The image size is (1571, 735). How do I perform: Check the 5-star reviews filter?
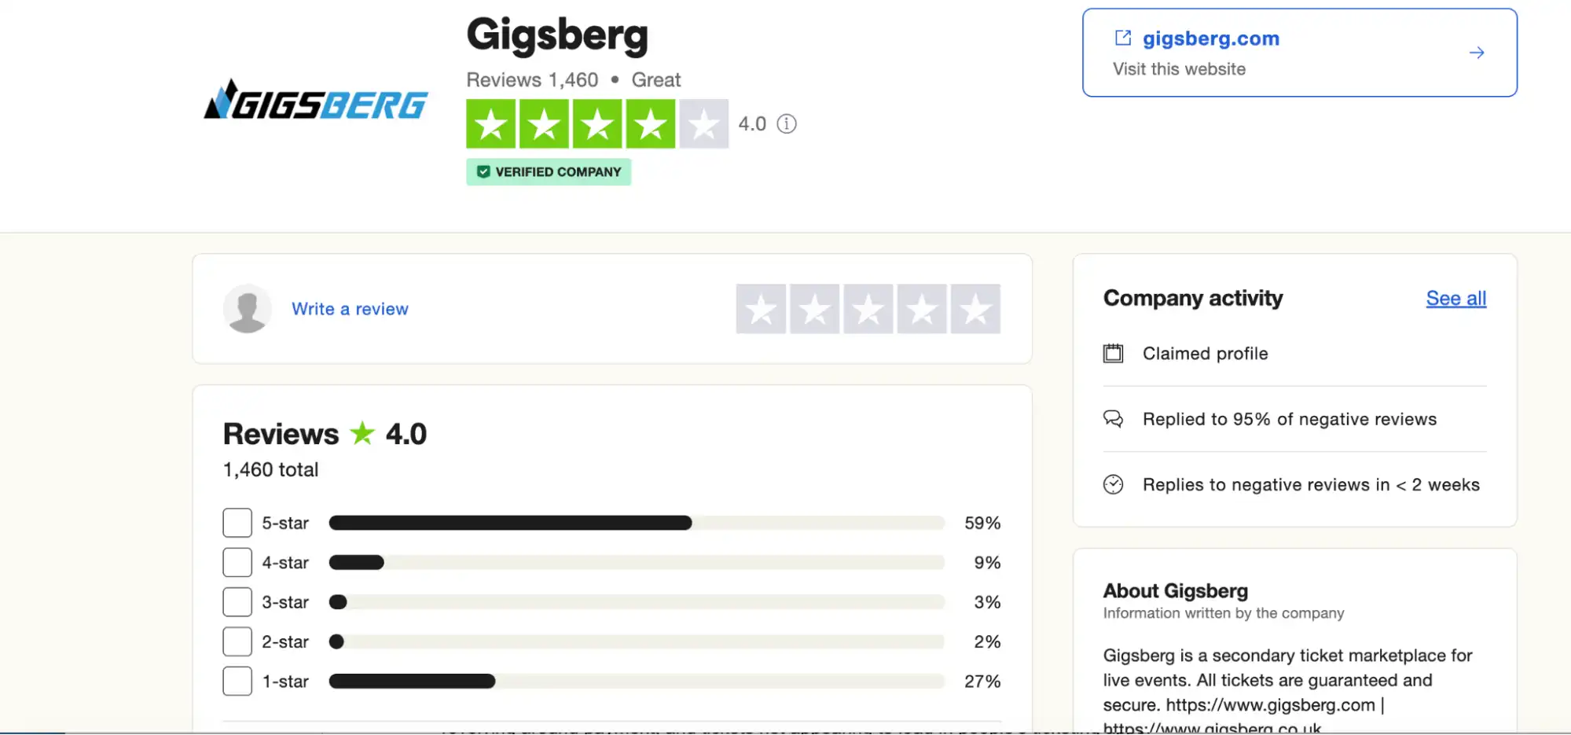pos(237,522)
